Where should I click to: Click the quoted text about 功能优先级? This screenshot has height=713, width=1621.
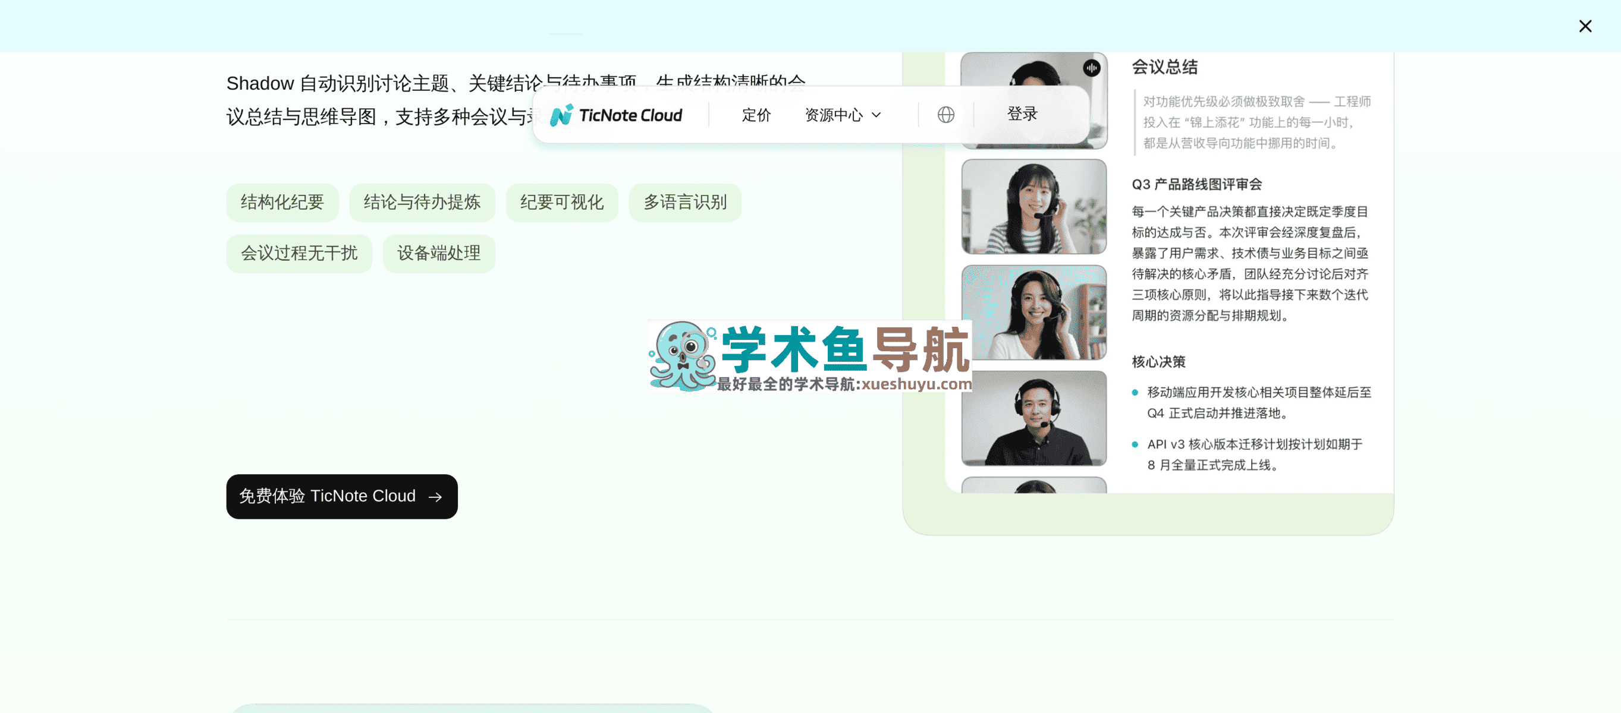click(1256, 122)
